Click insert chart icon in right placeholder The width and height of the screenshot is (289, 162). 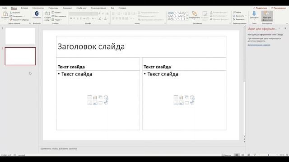(182, 97)
